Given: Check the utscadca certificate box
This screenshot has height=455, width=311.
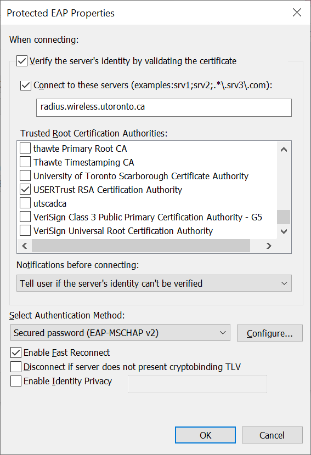Looking at the screenshot, I should pyautogui.click(x=25, y=203).
